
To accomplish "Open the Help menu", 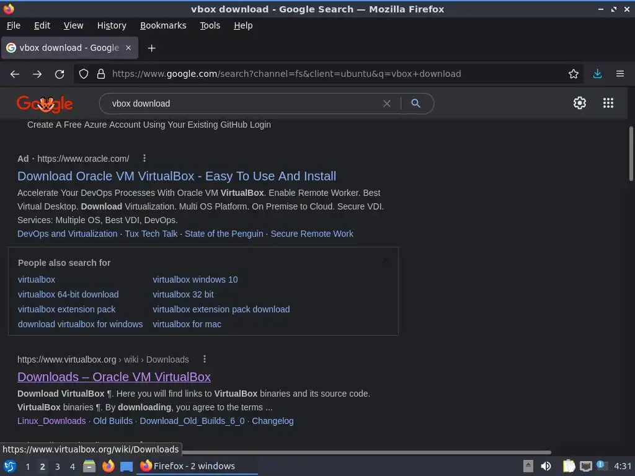I will pos(243,25).
